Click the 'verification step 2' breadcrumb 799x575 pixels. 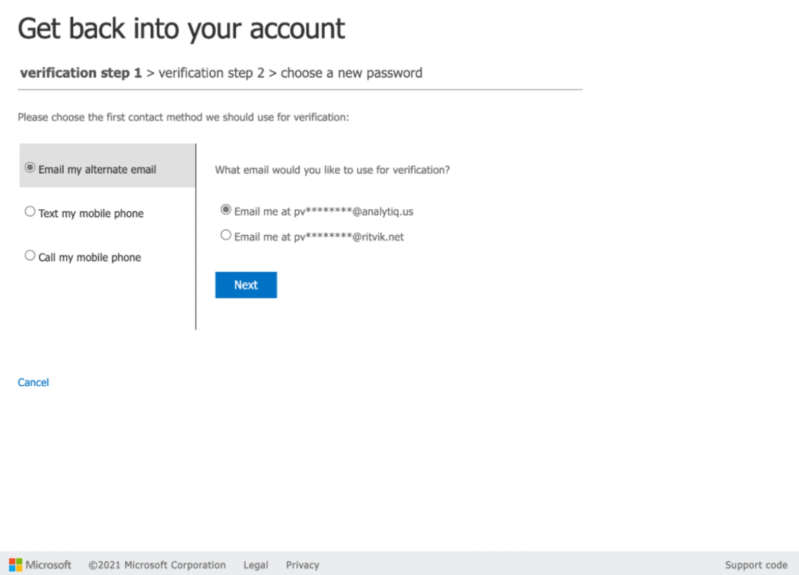coord(211,73)
